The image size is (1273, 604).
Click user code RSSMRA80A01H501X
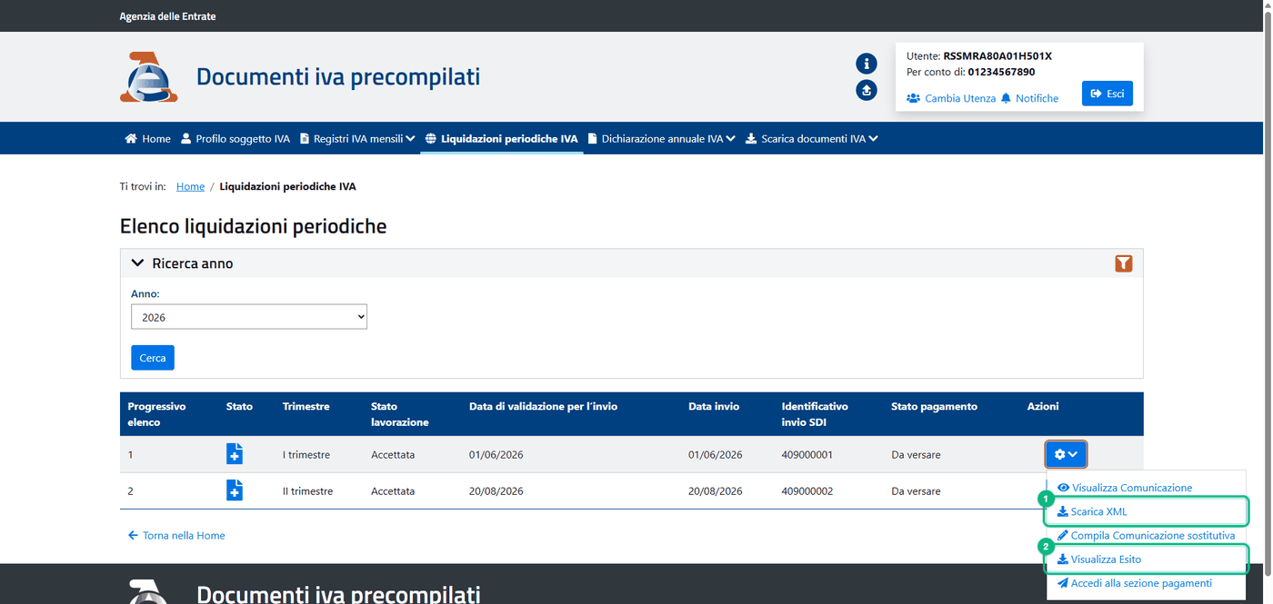click(997, 56)
